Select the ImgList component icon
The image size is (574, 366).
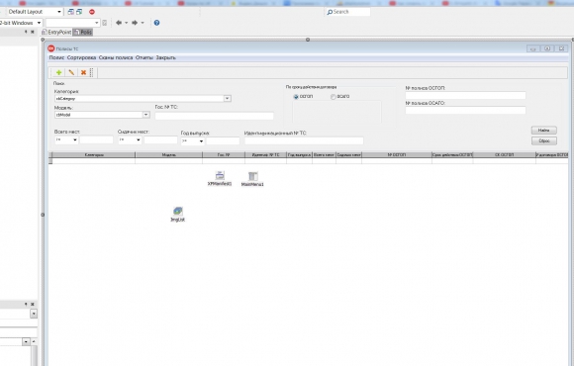click(x=178, y=211)
